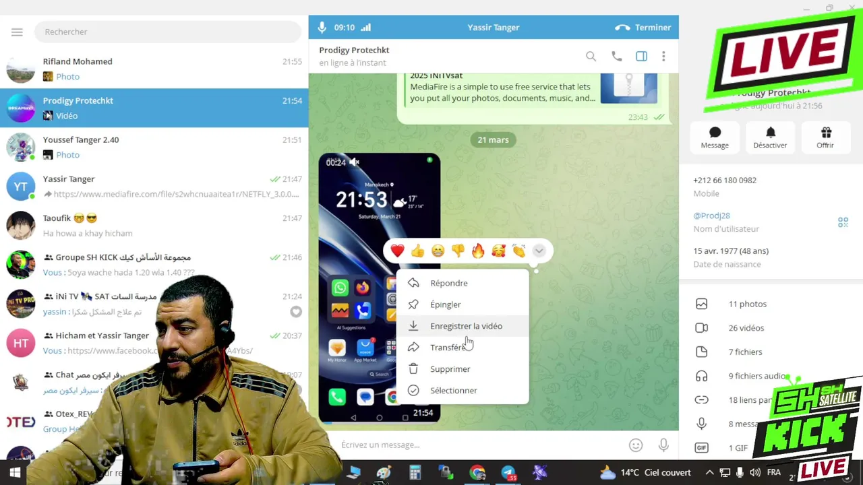Click the Offrir gift button
Viewport: 863px width, 485px height.
tap(825, 137)
